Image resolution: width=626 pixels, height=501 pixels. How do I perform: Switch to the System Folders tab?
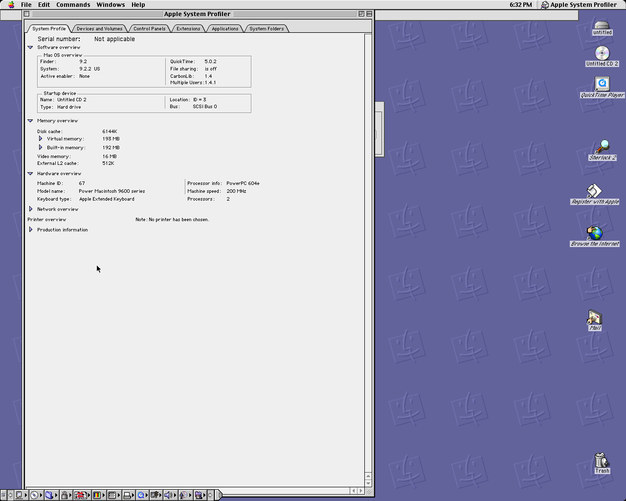tap(267, 28)
